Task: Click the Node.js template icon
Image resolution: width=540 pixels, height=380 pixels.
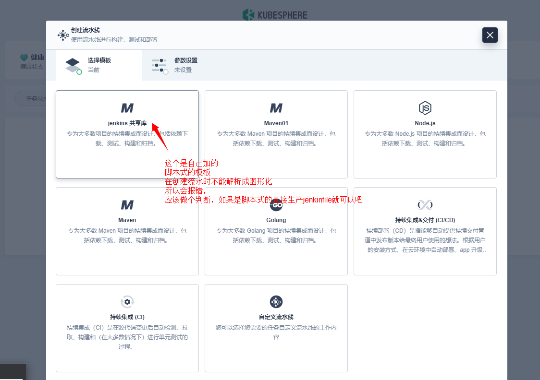Action: [425, 108]
